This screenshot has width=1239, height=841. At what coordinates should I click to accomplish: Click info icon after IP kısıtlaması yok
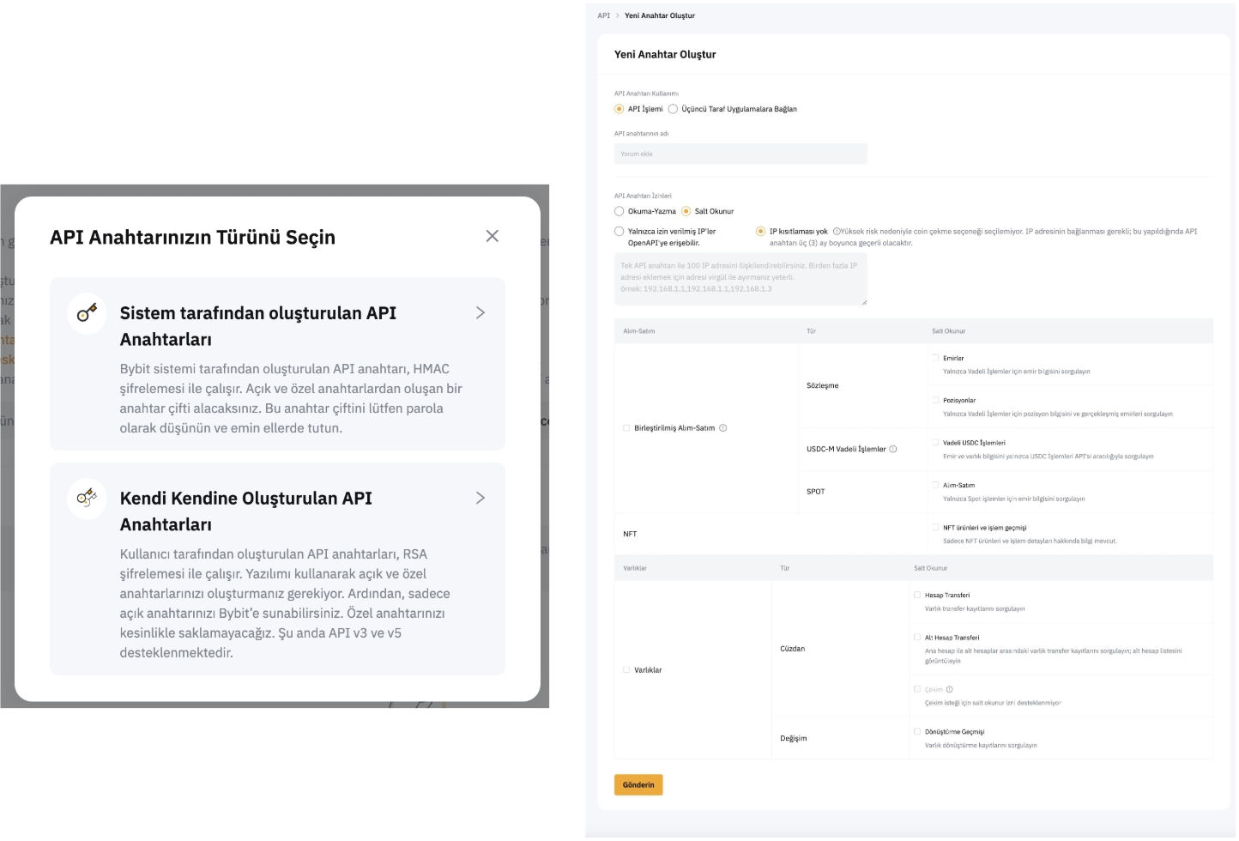[x=837, y=232]
